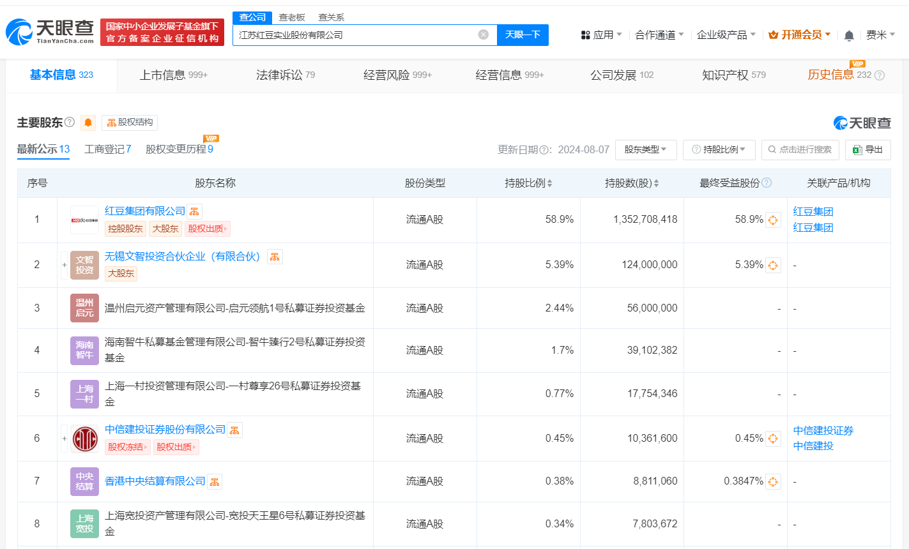The width and height of the screenshot is (909, 549).
Task: Open 经营信息 tab
Action: [x=510, y=75]
